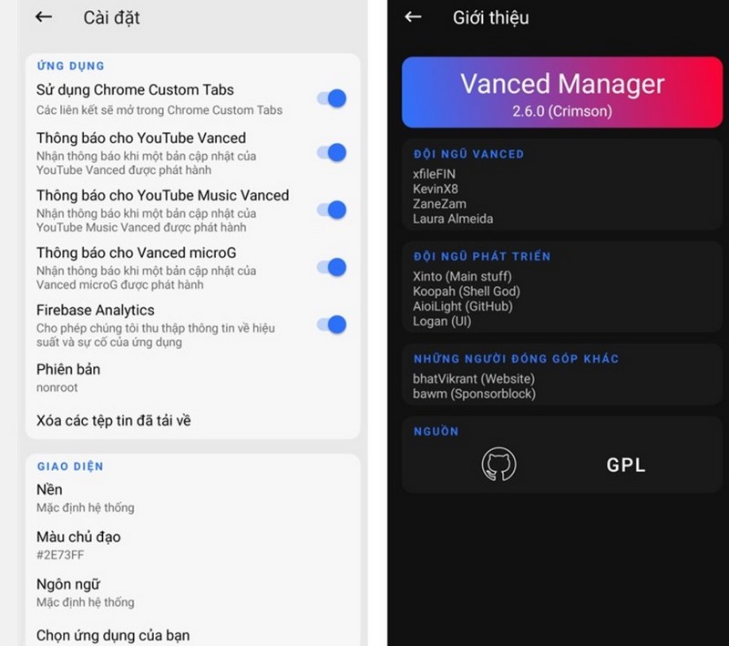This screenshot has width=729, height=646.
Task: Open the Ngôn ngữ language setting
Action: pos(192,592)
